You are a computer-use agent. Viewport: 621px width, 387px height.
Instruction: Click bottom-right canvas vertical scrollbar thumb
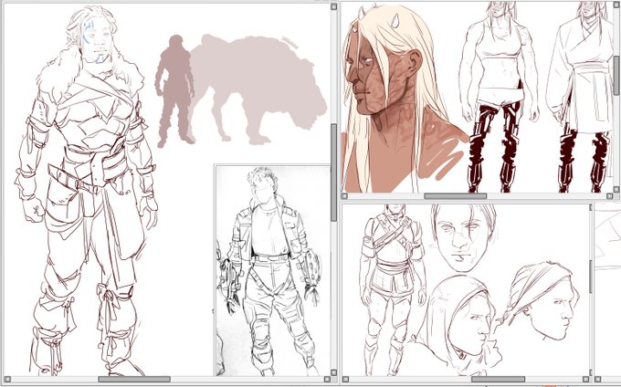(591, 277)
